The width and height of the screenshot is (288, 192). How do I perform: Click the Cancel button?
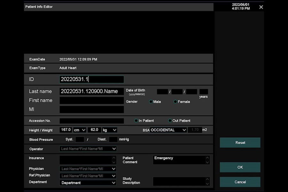[240, 182]
